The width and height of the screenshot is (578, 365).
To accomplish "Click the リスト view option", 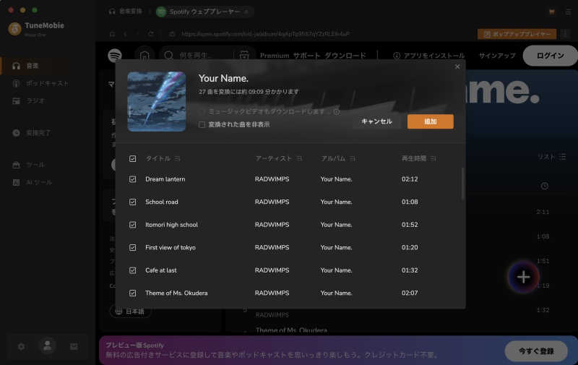I will [551, 157].
